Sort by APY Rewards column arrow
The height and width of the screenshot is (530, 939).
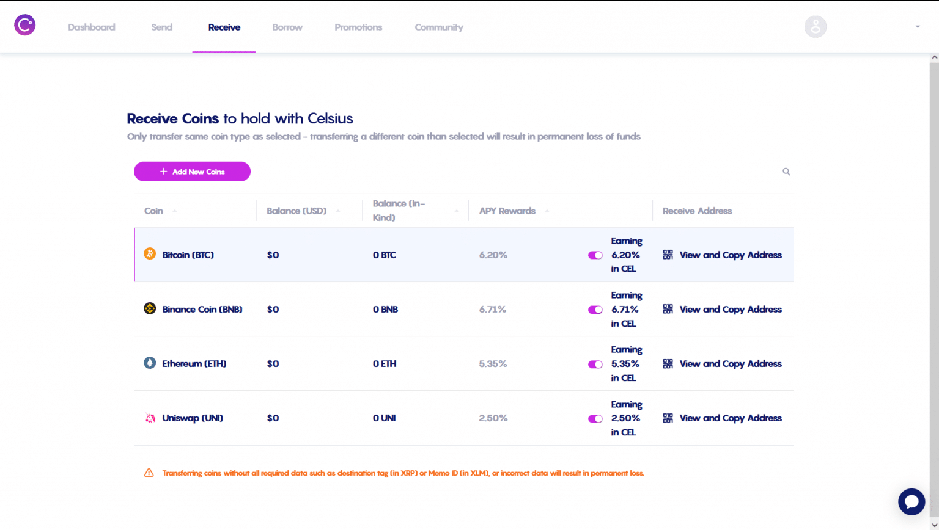547,211
